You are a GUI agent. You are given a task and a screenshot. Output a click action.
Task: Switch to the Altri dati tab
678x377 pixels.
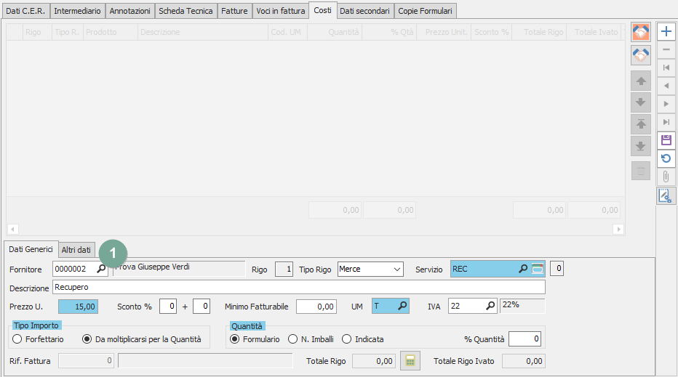(76, 250)
